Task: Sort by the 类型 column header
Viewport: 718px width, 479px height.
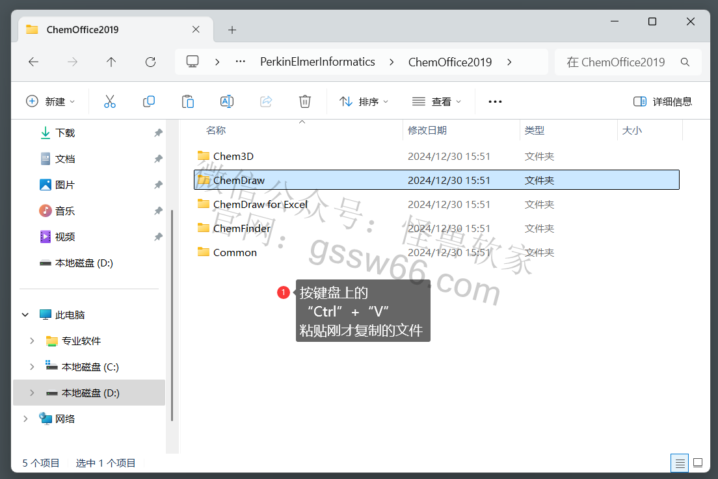Action: point(535,131)
